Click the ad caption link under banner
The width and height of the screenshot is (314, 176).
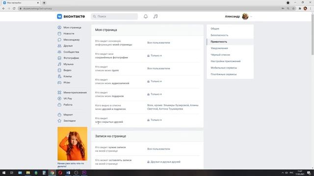coord(71,165)
